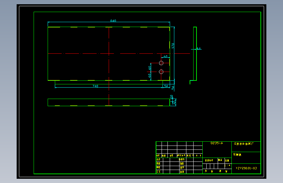Screen dimensions: 283x183
Task: Click the 740 dimension text
Action: pos(95,86)
